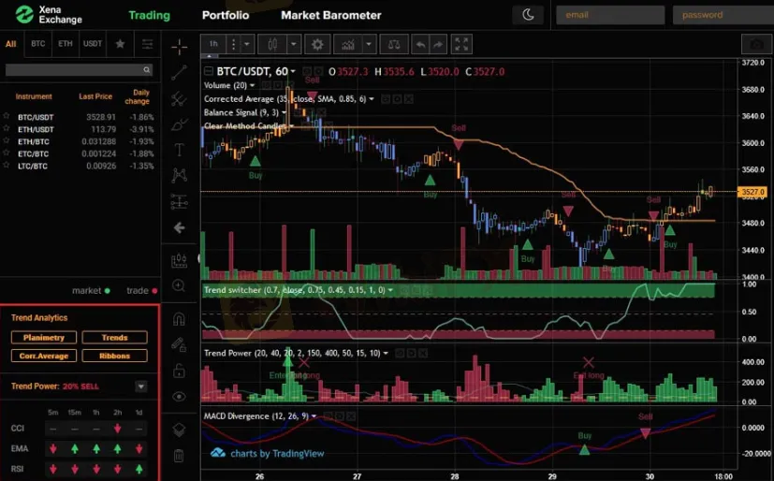Open instrument list filter settings icon
Viewport: 774px width, 481px height.
point(147,44)
